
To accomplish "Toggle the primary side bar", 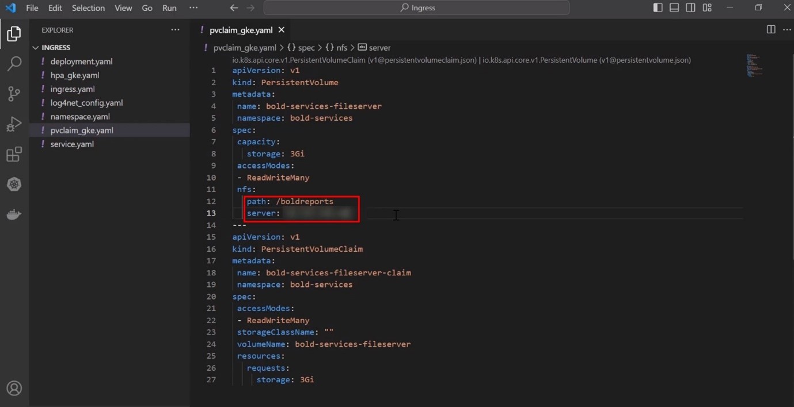I will [658, 8].
